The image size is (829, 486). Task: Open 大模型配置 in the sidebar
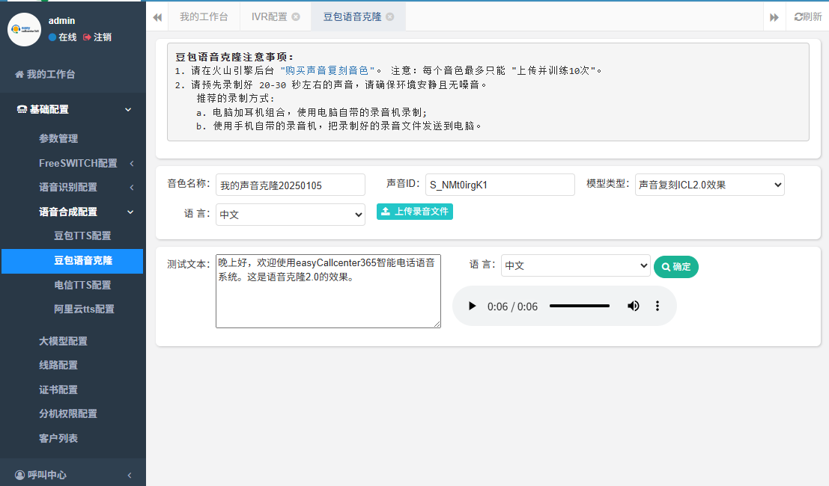coord(63,342)
